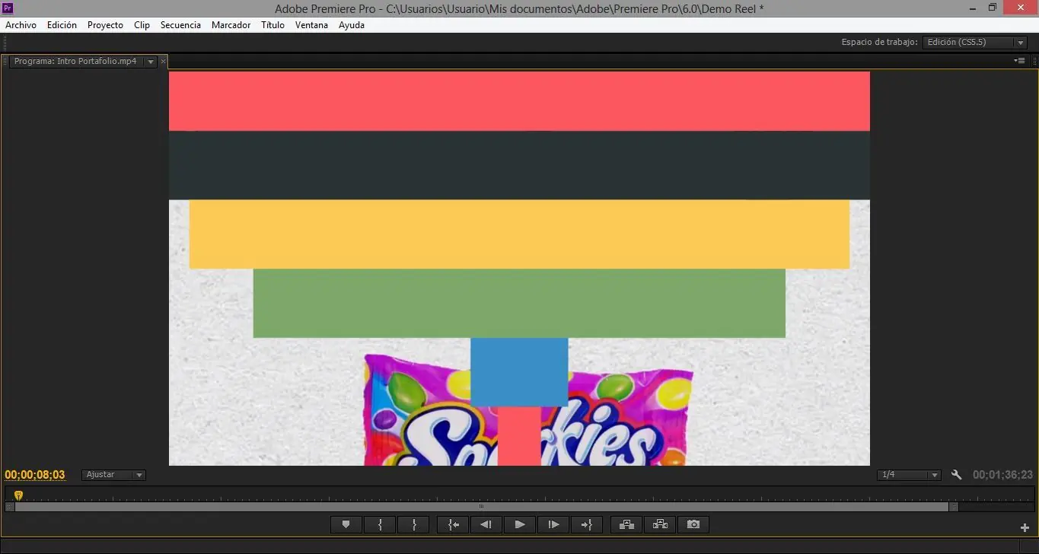Go to the In point
The width and height of the screenshot is (1039, 554).
[453, 524]
